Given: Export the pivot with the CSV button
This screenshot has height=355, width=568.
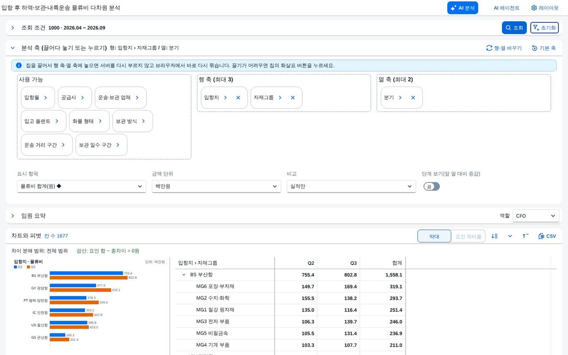Looking at the screenshot, I should click(547, 236).
